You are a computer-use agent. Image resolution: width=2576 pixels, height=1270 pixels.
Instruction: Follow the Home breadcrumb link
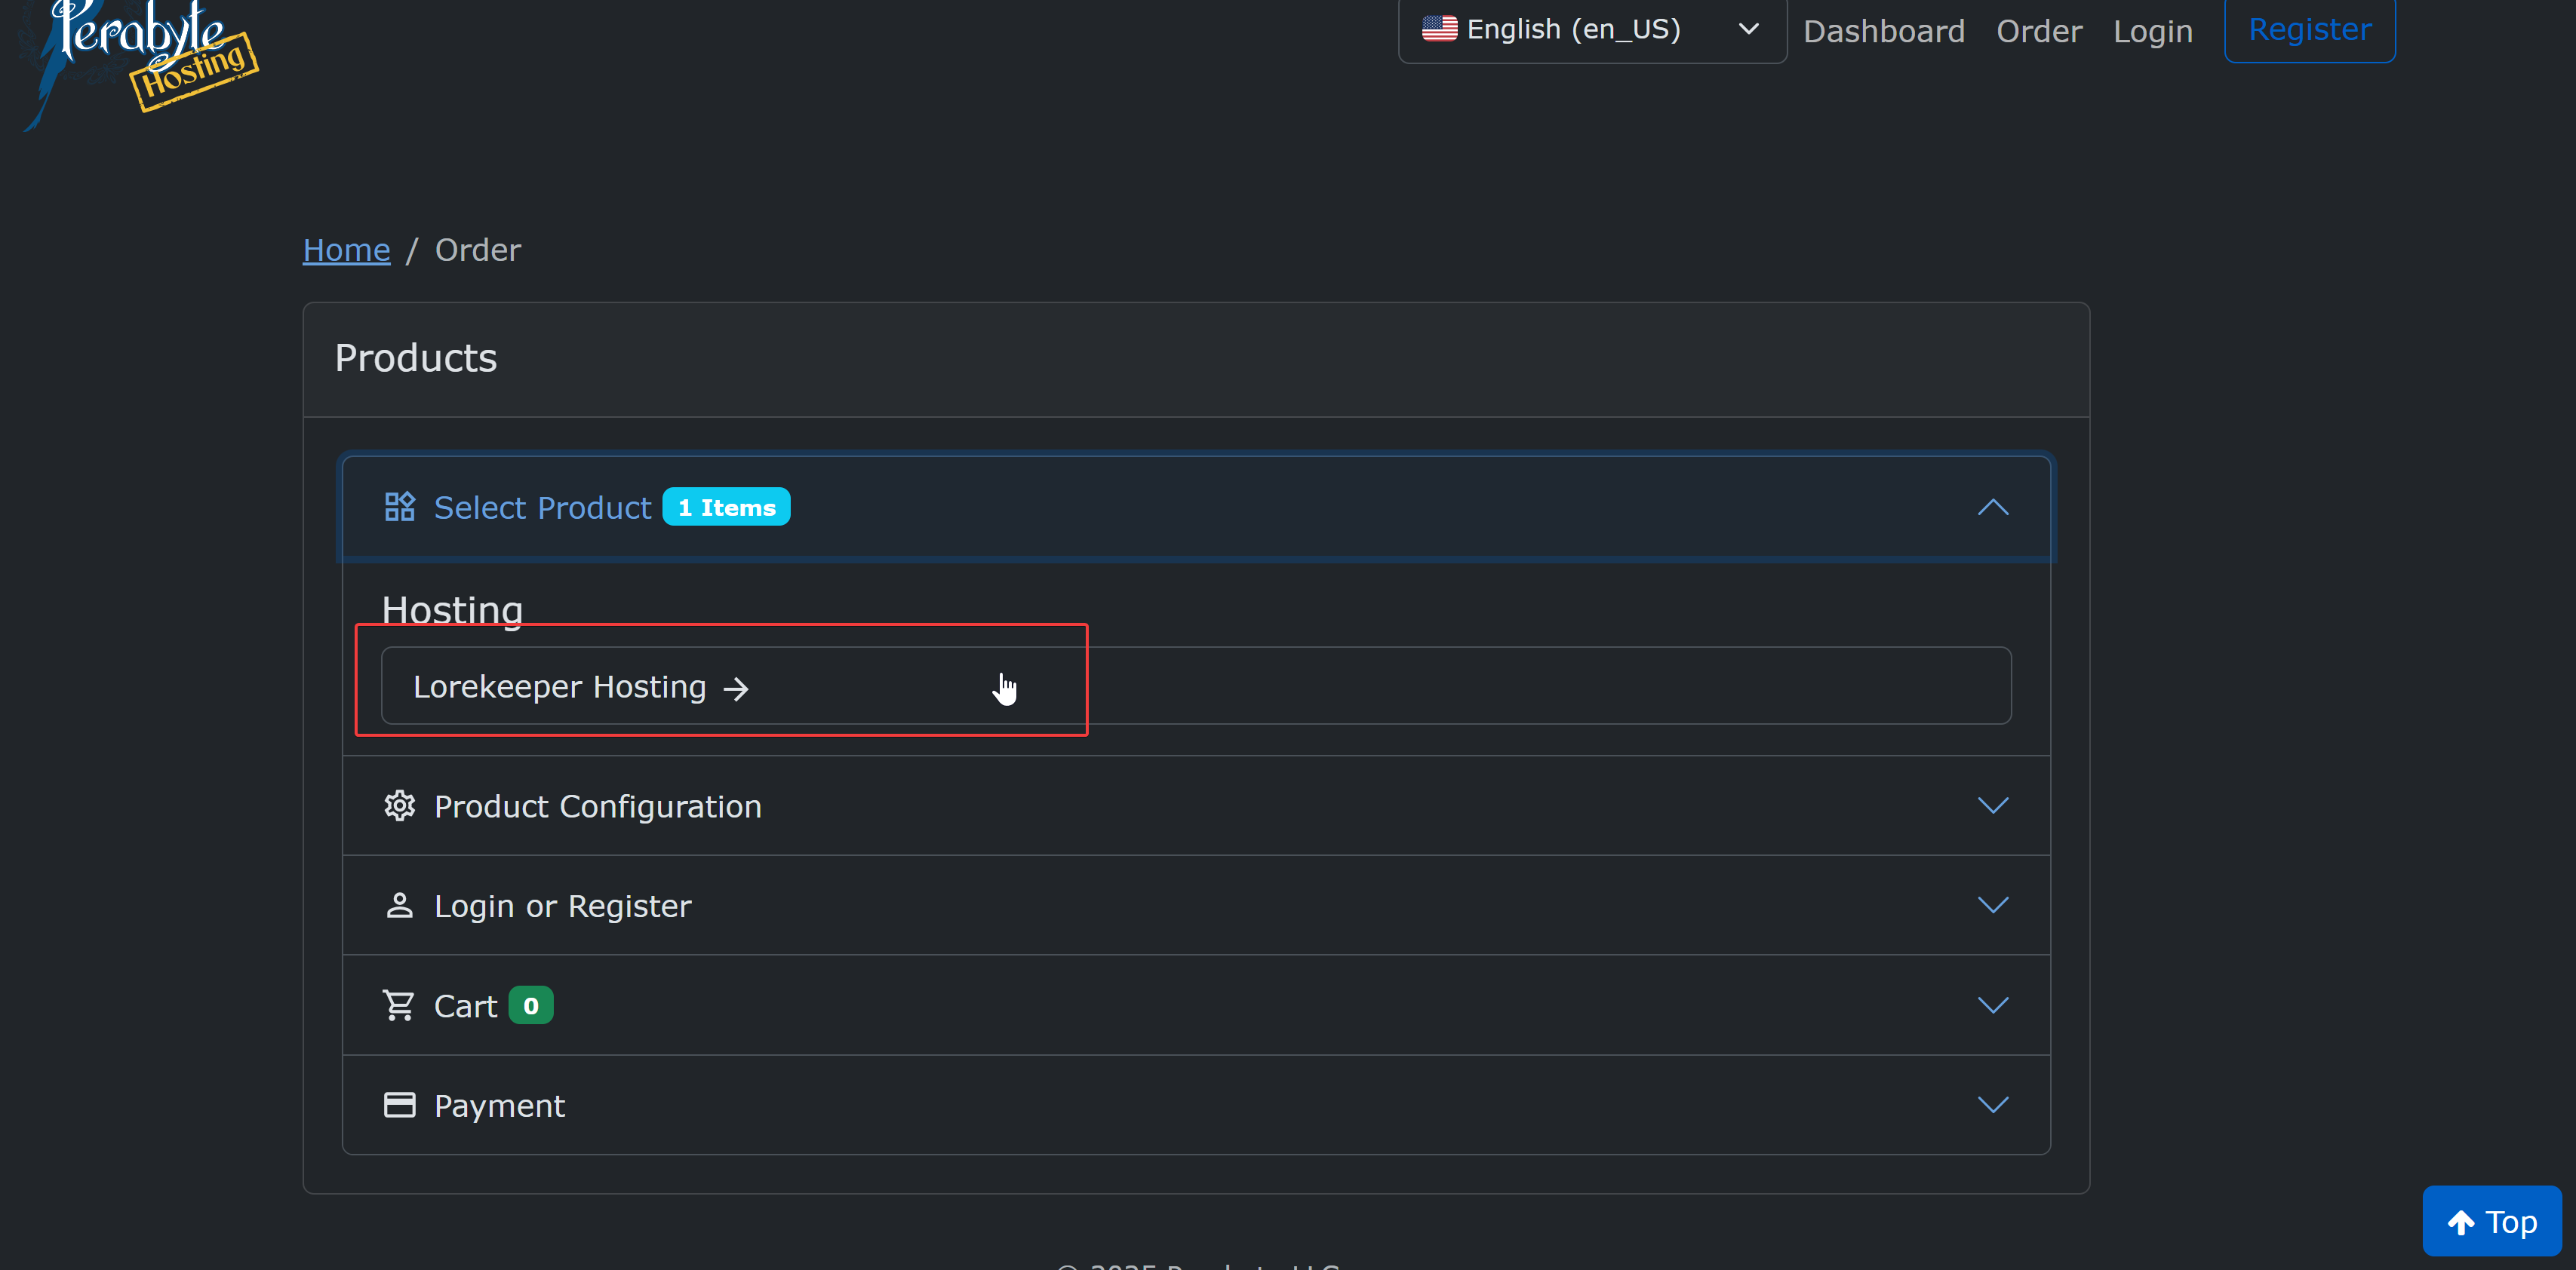click(x=346, y=250)
